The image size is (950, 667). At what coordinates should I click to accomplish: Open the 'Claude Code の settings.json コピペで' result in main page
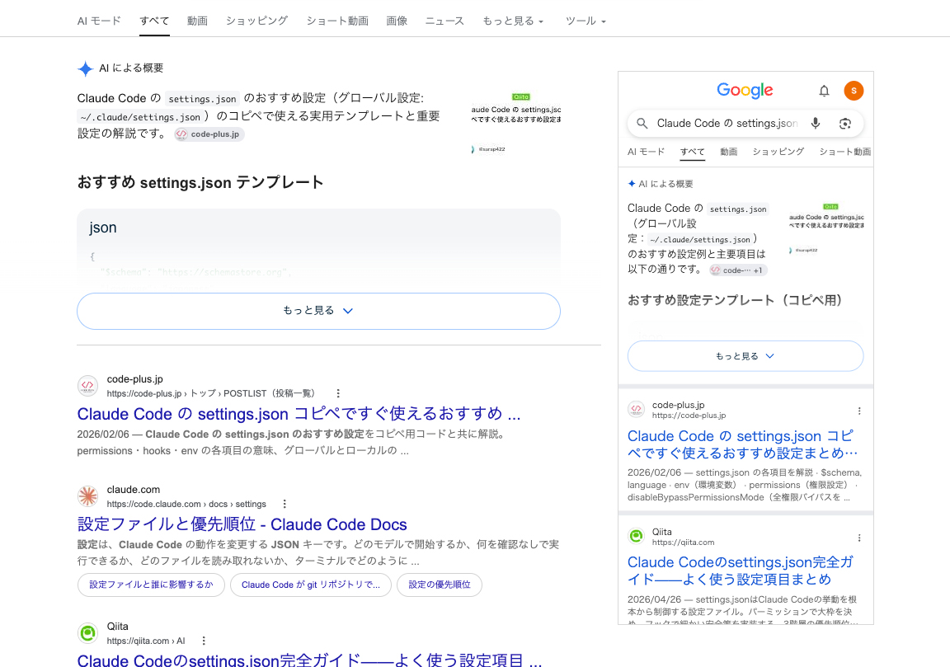pos(299,414)
